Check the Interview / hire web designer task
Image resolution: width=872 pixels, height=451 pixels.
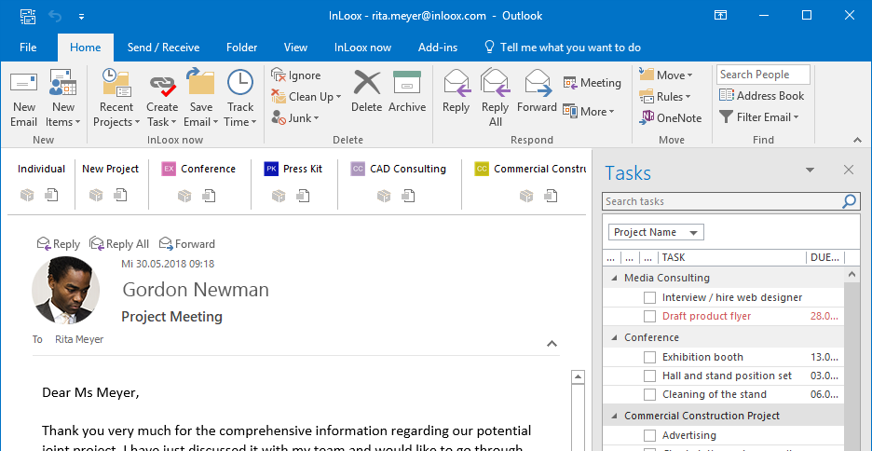[x=649, y=297]
